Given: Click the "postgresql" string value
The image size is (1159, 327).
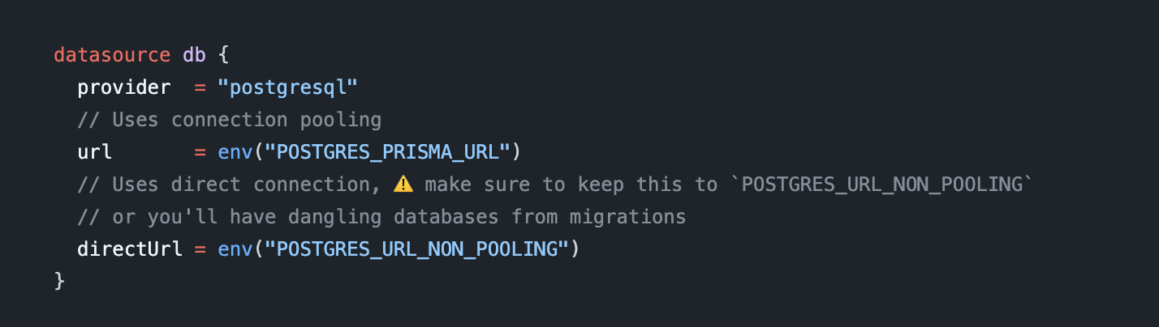Looking at the screenshot, I should click(x=287, y=87).
